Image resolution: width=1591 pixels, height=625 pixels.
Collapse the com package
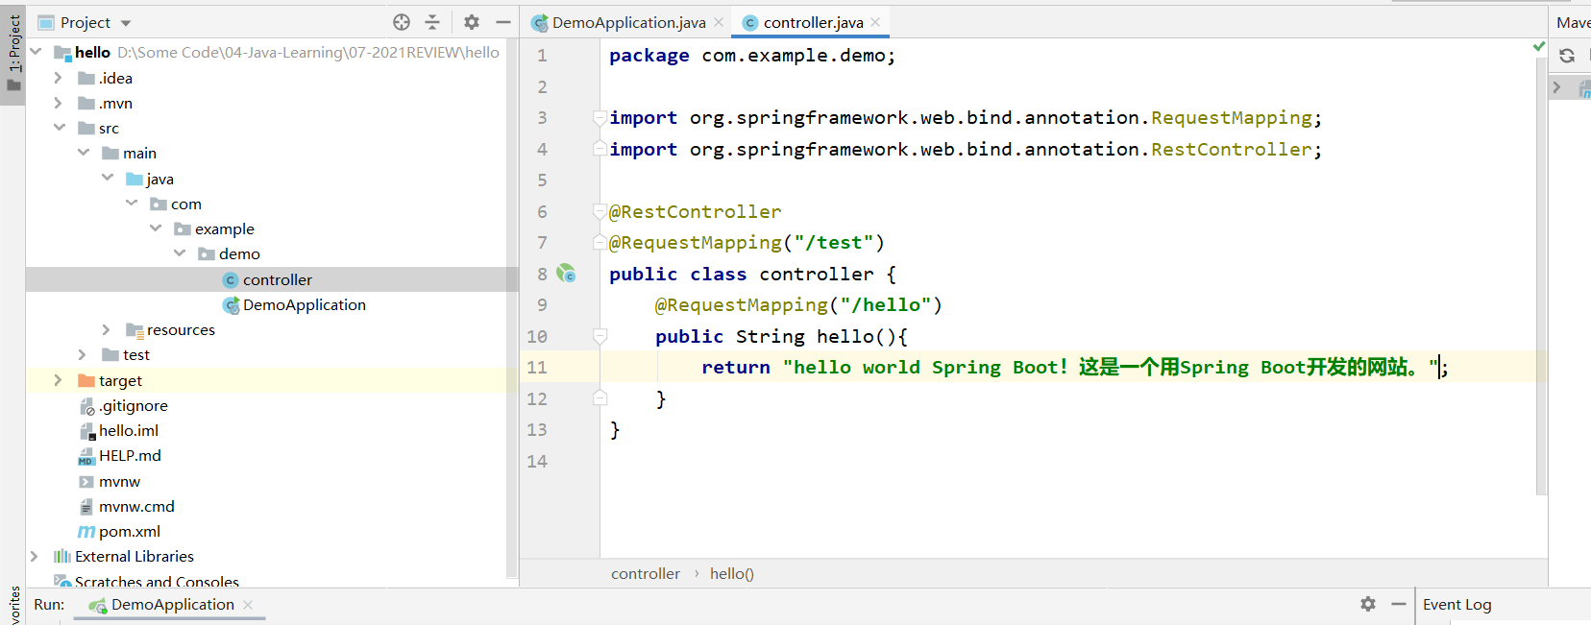tap(132, 204)
